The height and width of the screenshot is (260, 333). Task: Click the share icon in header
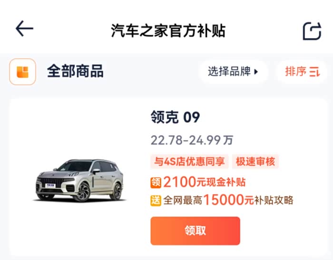[x=312, y=31]
